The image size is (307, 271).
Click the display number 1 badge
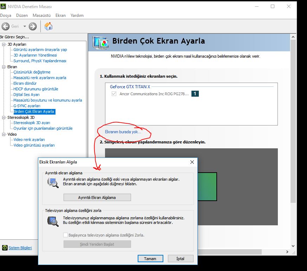pyautogui.click(x=195, y=93)
